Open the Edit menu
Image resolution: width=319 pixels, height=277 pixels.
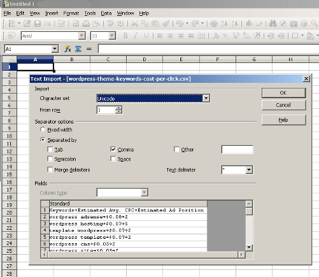pos(20,13)
